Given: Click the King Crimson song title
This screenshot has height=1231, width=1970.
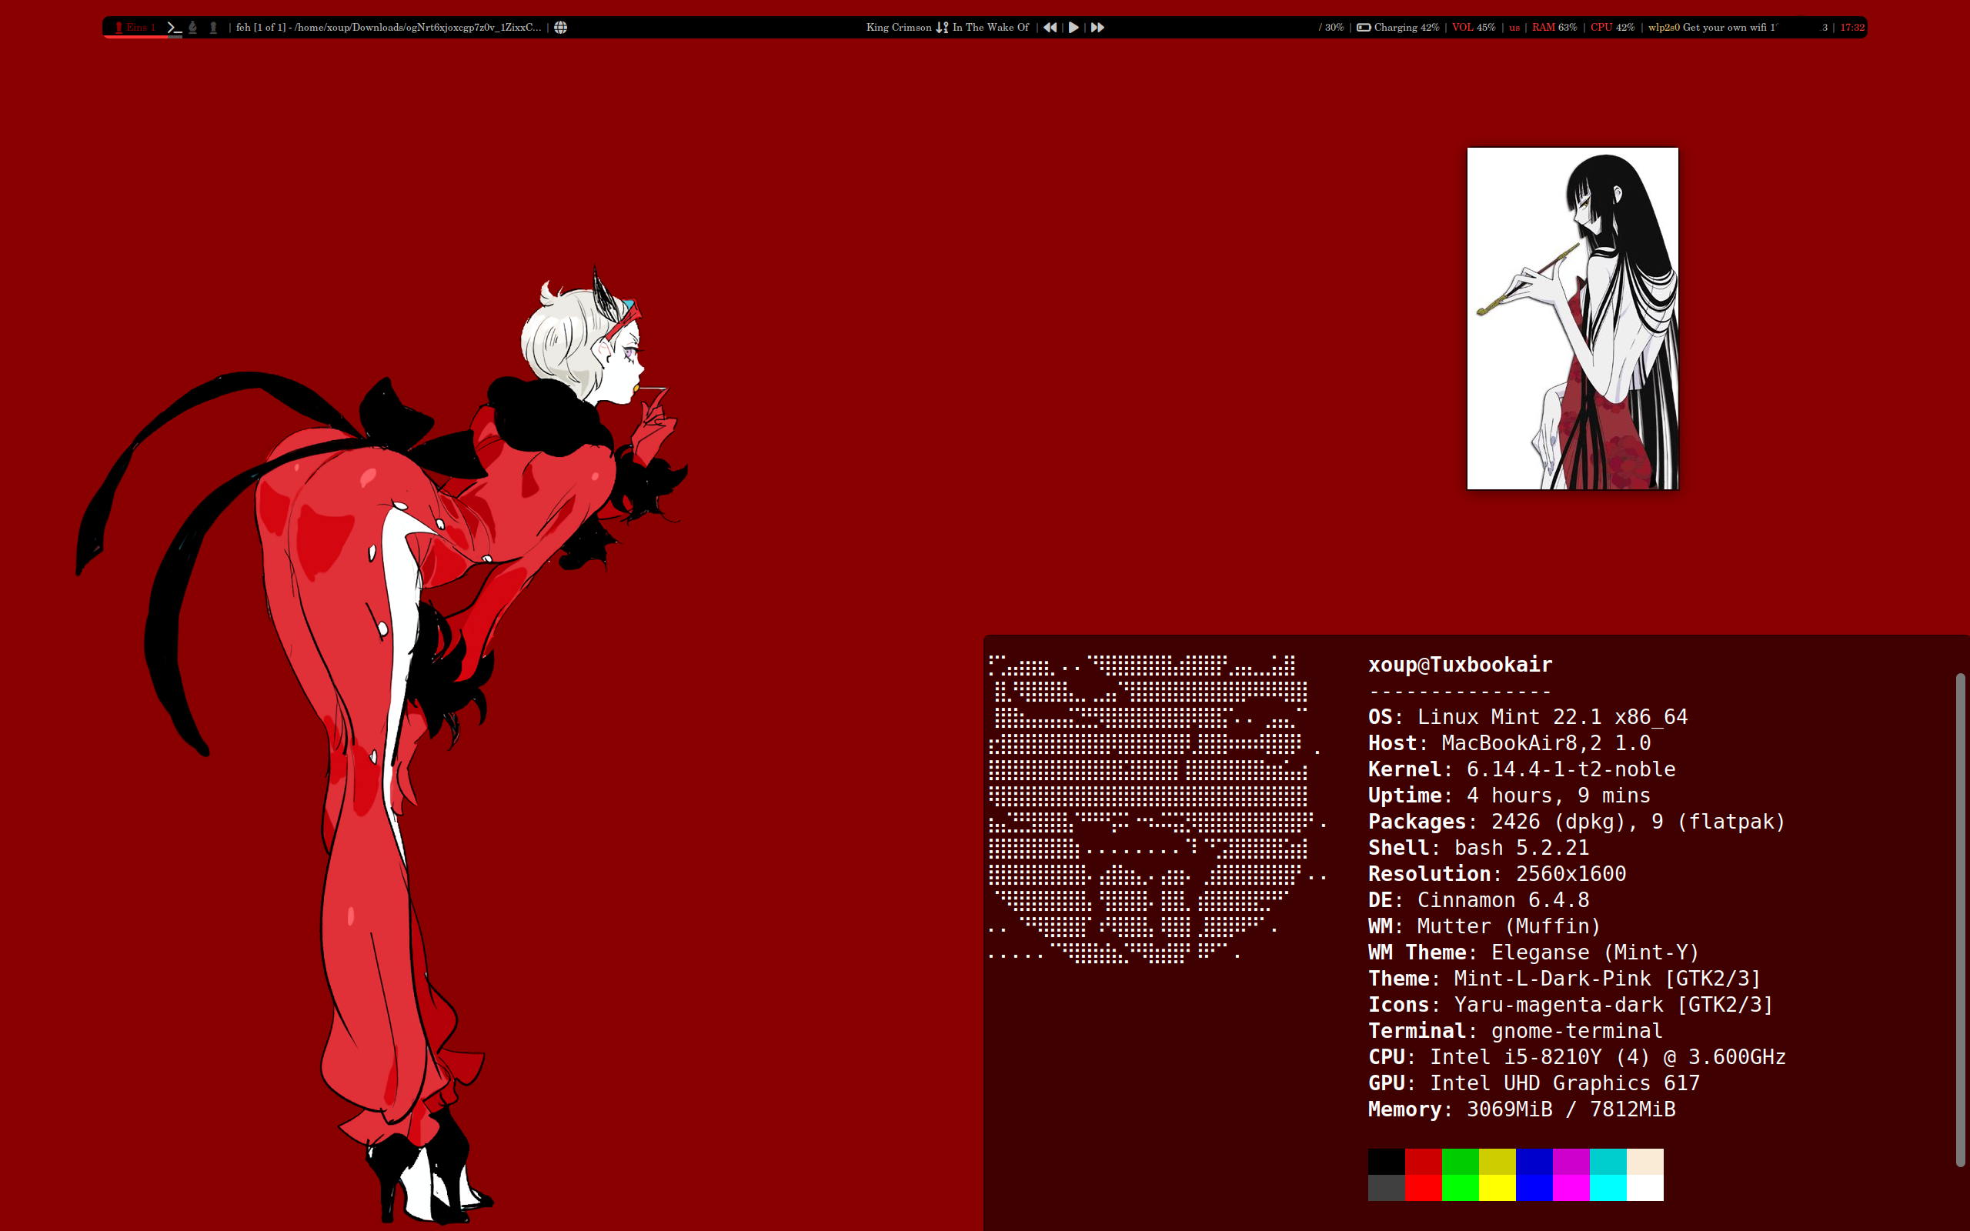Looking at the screenshot, I should coord(947,28).
